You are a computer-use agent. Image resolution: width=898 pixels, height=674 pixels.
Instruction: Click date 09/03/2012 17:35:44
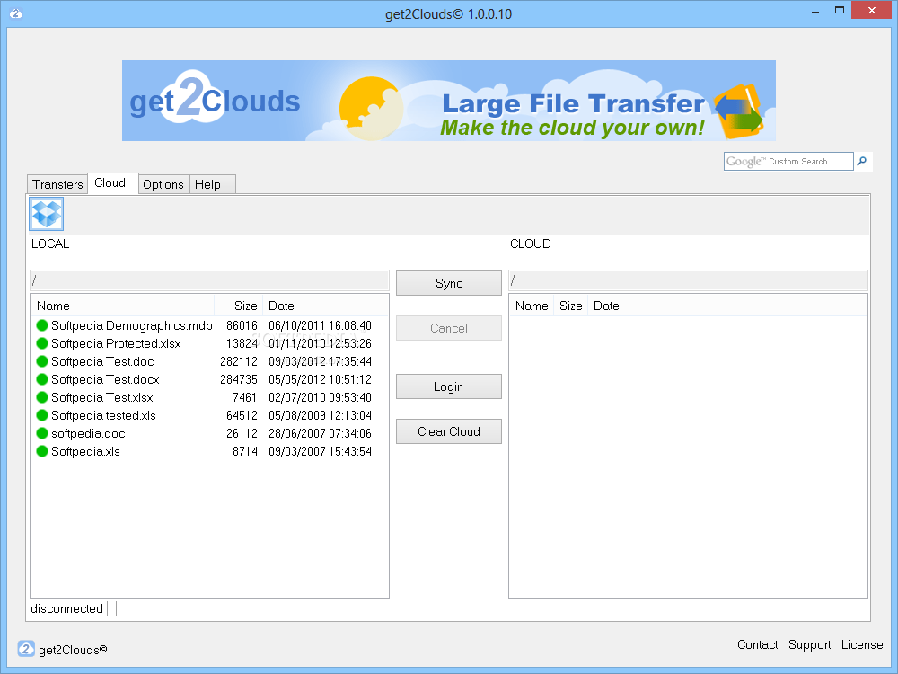pos(321,361)
